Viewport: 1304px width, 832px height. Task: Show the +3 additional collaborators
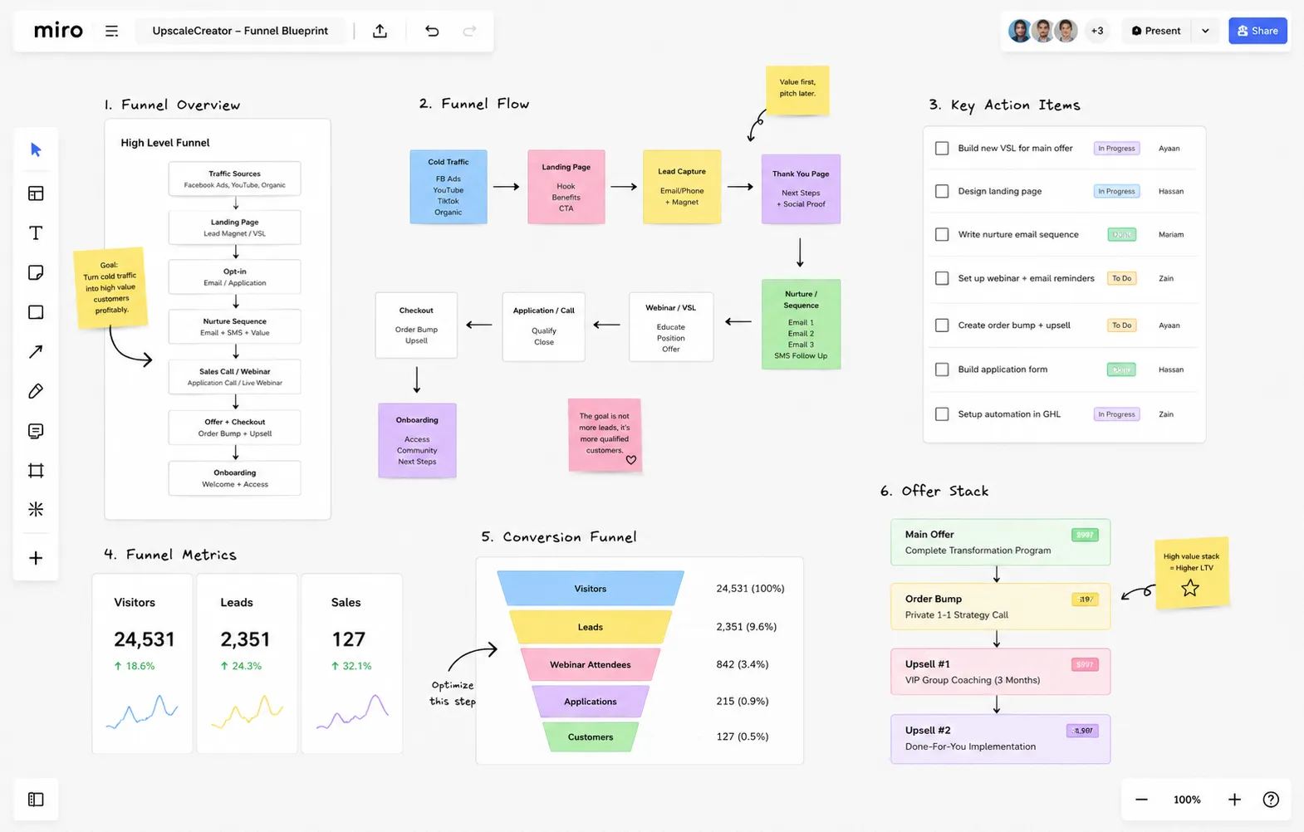(1097, 31)
